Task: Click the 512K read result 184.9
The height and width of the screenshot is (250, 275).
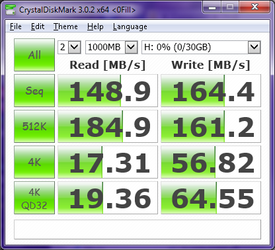Action: coord(108,126)
